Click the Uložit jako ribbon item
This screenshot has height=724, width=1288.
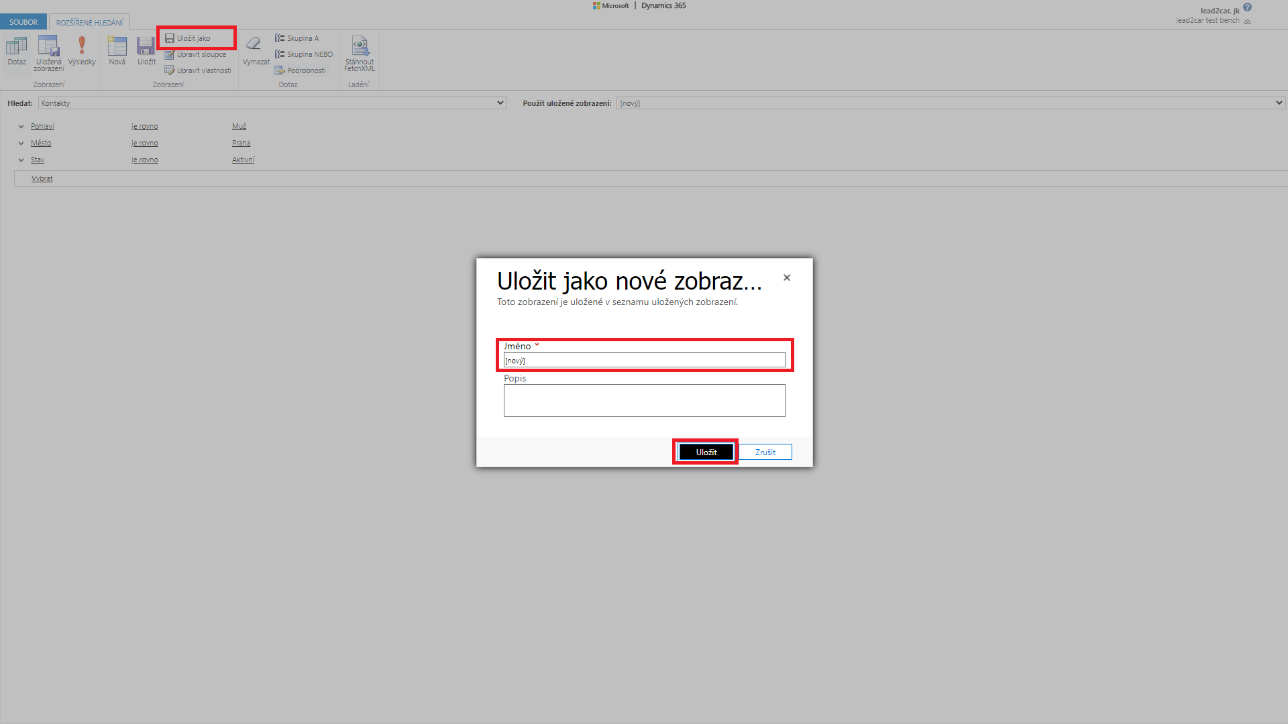pyautogui.click(x=193, y=38)
